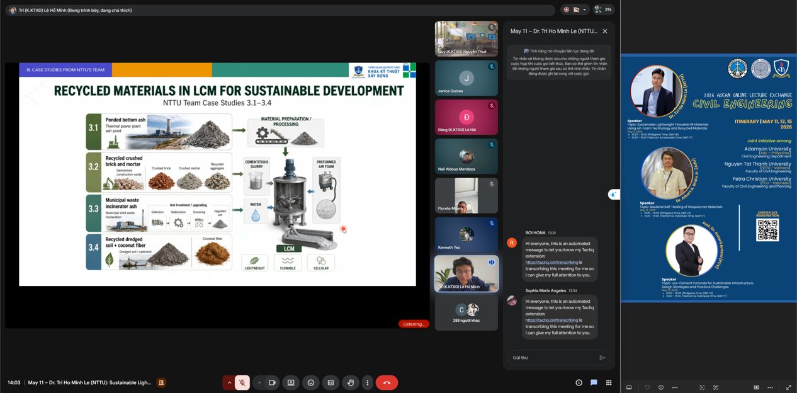This screenshot has width=797, height=393.
Task: Click the QR code on poster
Action: click(x=767, y=230)
